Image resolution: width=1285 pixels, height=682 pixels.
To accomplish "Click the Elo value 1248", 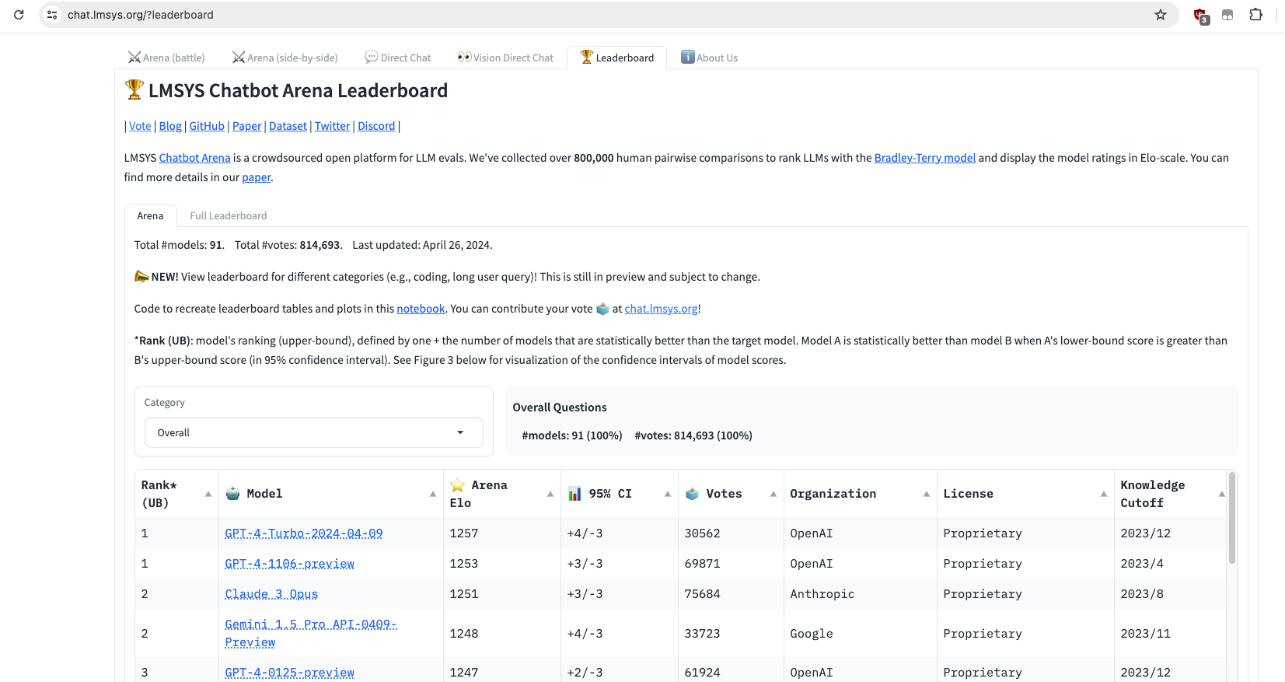I will pyautogui.click(x=464, y=634).
